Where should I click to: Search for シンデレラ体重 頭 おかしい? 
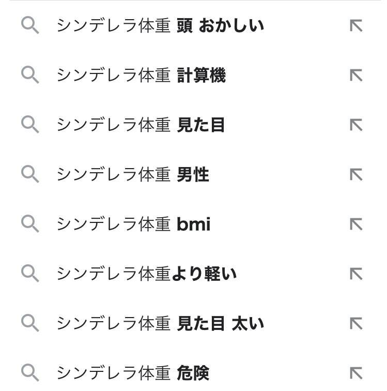160,26
